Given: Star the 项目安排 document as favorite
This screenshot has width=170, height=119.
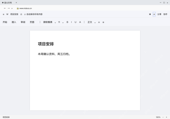Looking at the screenshot, I should coord(21,14).
